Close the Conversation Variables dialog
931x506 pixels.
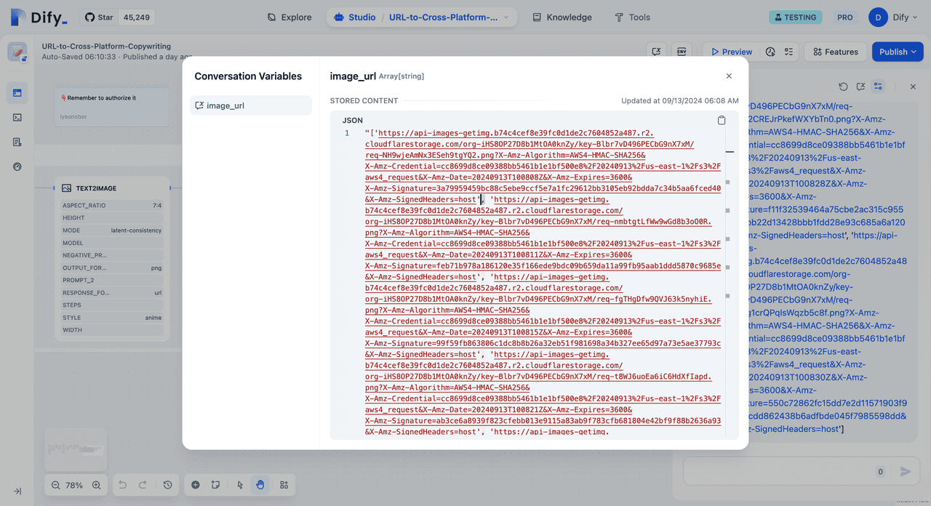pyautogui.click(x=729, y=76)
